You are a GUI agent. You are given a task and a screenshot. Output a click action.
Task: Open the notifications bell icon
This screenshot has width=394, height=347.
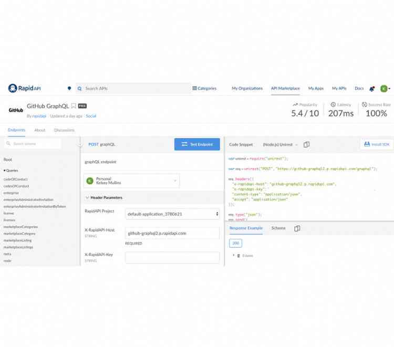pos(371,89)
